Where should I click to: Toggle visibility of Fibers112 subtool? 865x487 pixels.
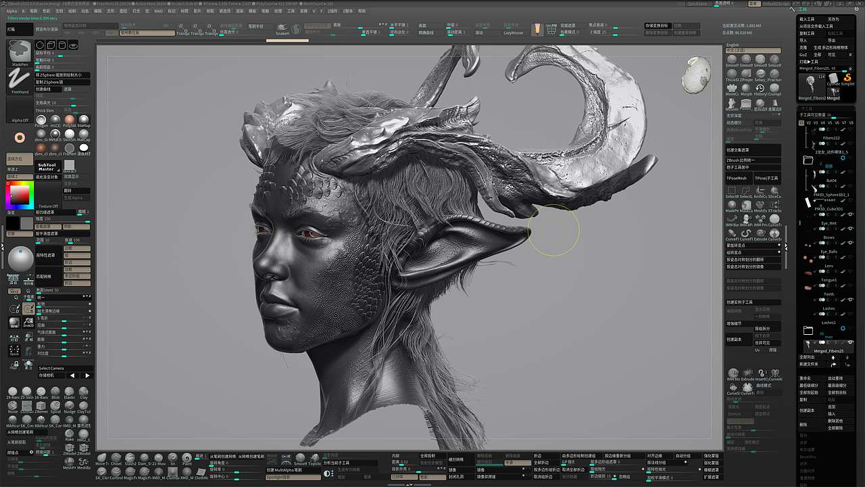click(x=850, y=129)
